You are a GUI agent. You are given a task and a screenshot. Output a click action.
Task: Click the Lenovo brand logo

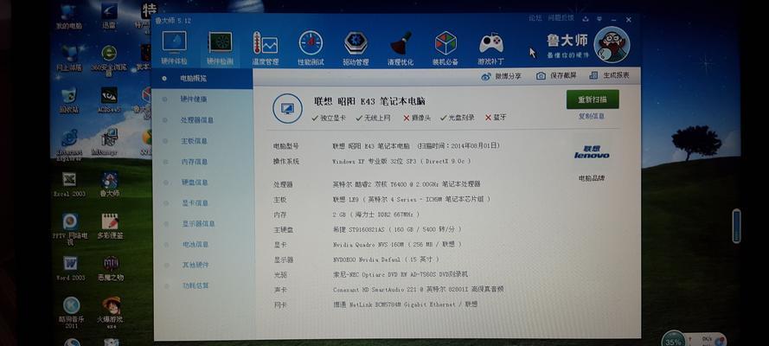pyautogui.click(x=592, y=152)
